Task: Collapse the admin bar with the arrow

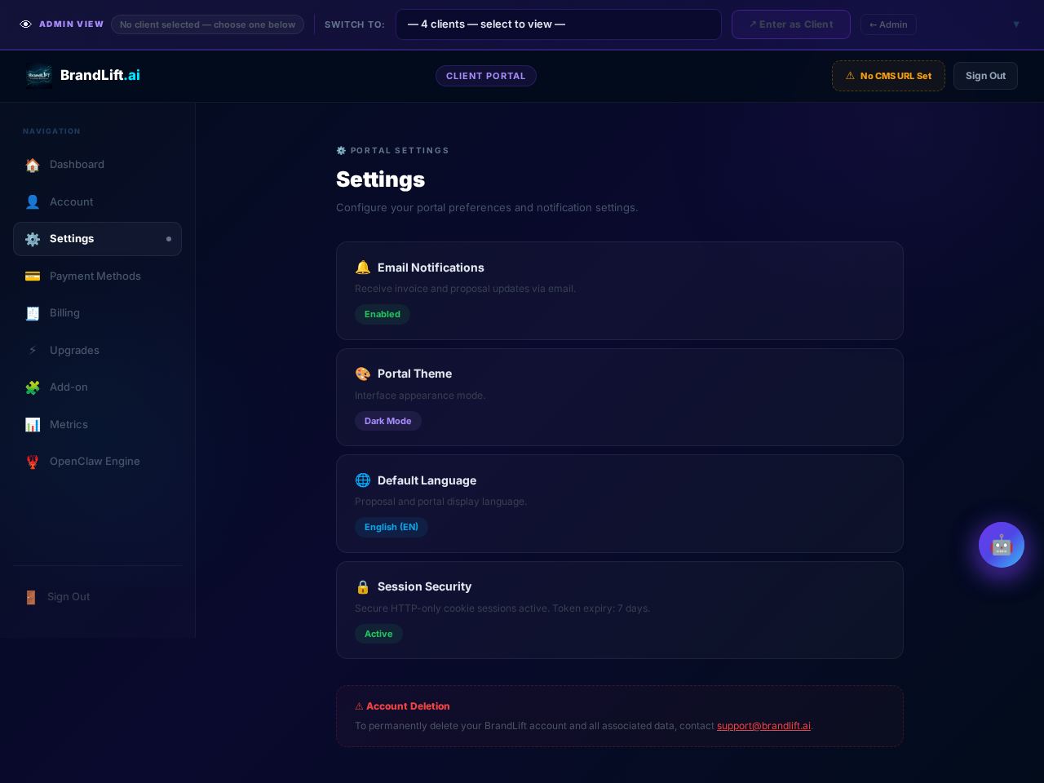Action: pos(1015,24)
